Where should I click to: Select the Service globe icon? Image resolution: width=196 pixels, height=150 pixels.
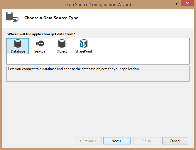(40, 43)
